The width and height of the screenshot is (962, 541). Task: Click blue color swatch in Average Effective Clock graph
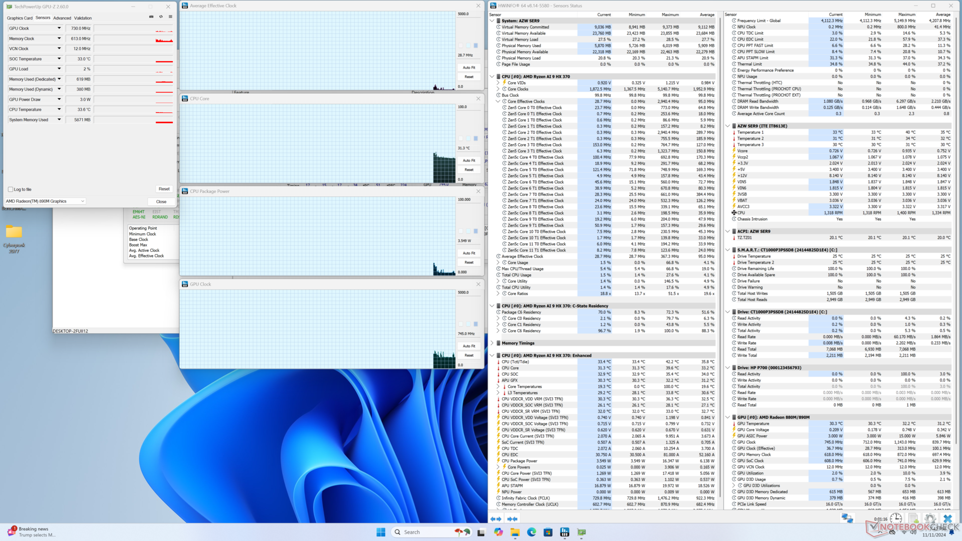[475, 46]
